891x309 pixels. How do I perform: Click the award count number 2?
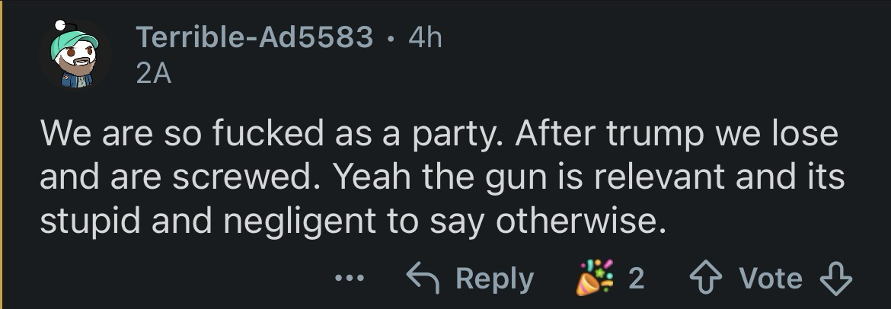coord(636,279)
